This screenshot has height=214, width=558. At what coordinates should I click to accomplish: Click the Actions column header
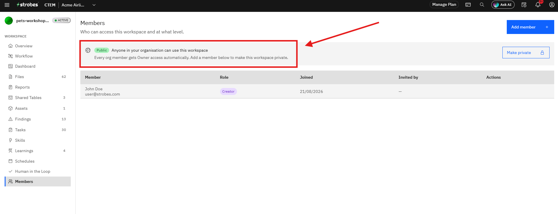tap(493, 77)
